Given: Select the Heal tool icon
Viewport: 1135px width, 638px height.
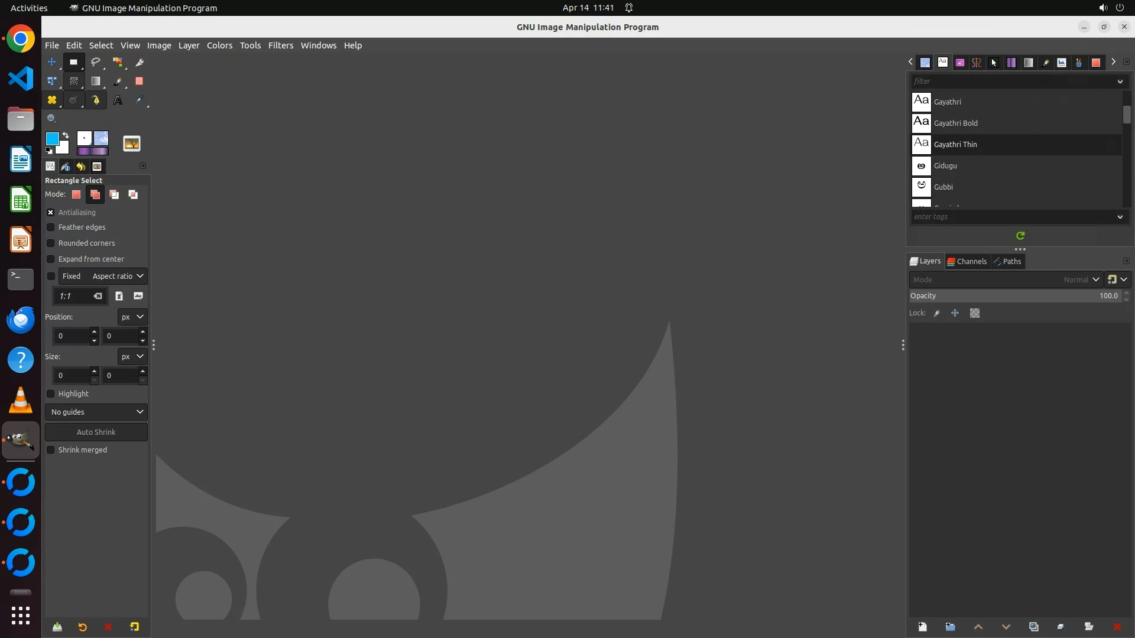Looking at the screenshot, I should 52,100.
